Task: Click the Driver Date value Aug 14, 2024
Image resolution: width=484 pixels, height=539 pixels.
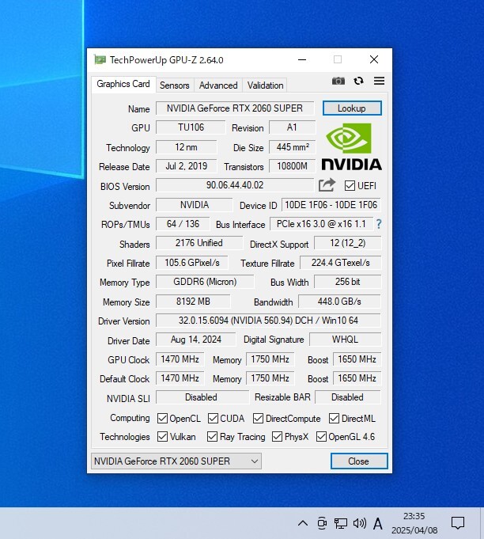Action: (196, 340)
